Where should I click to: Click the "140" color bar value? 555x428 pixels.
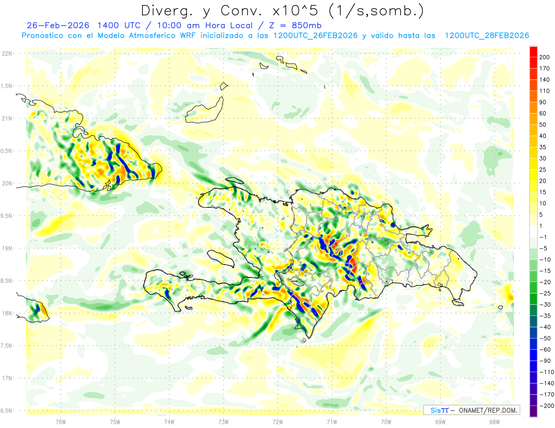tap(545, 79)
